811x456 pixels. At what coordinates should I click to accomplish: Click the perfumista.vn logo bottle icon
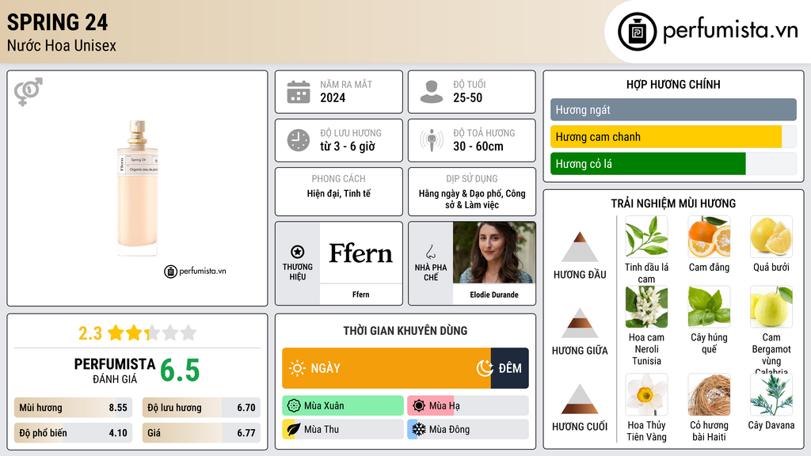point(637,32)
